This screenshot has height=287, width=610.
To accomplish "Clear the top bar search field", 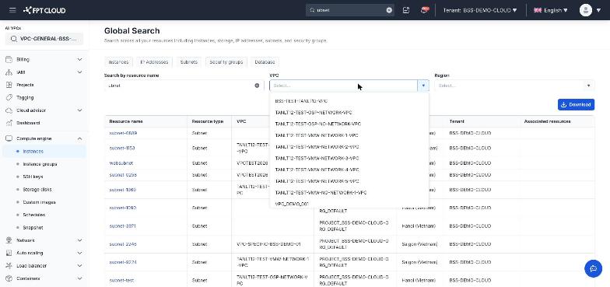I will [x=389, y=10].
